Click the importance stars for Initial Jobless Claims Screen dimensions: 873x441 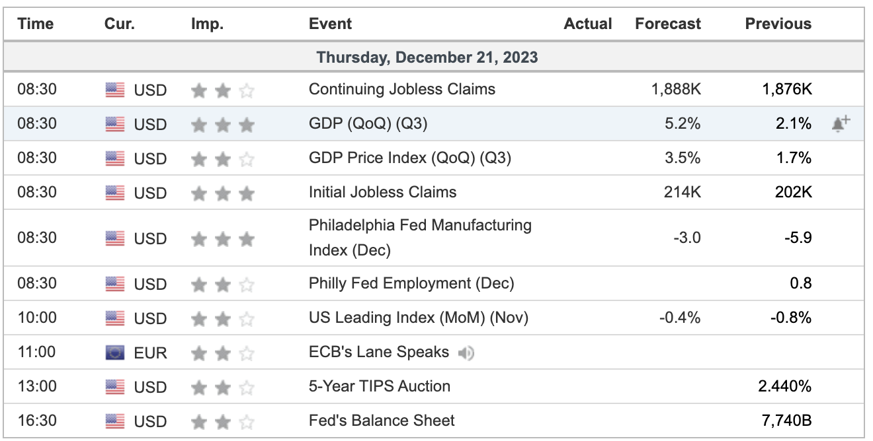coord(222,193)
